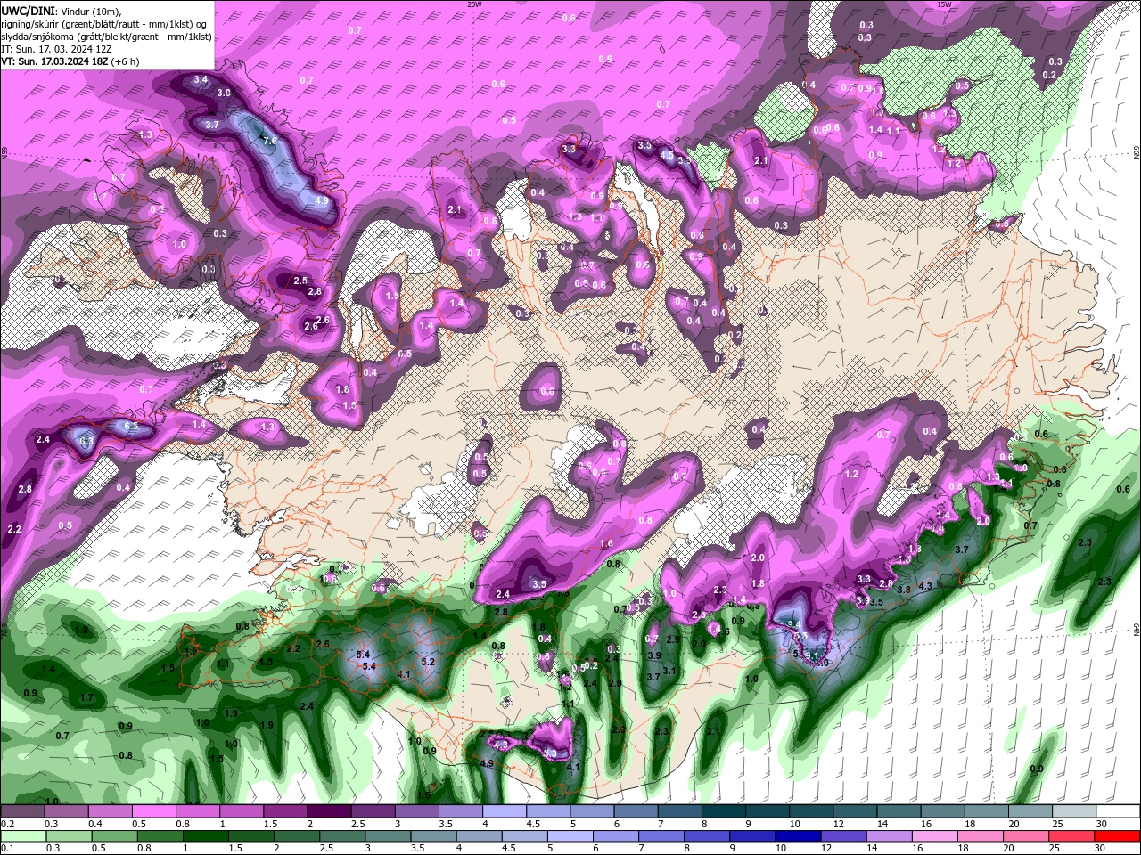Click the UWC/DINI title text
Image resolution: width=1141 pixels, height=855 pixels.
coord(28,10)
